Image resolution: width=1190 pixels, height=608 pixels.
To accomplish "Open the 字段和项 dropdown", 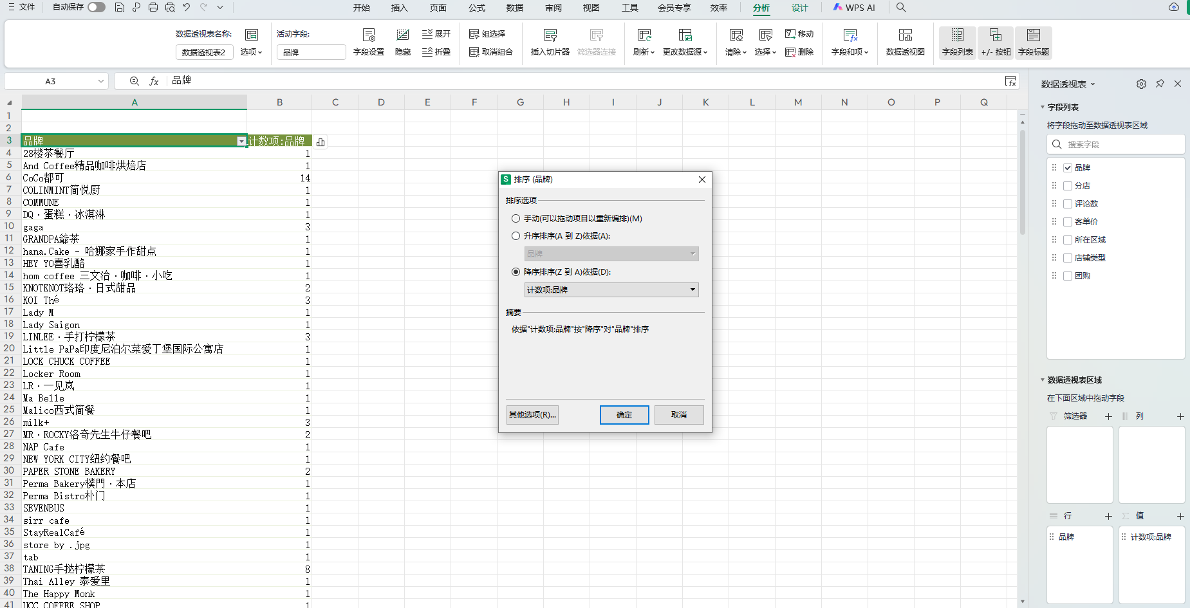I will pos(850,52).
